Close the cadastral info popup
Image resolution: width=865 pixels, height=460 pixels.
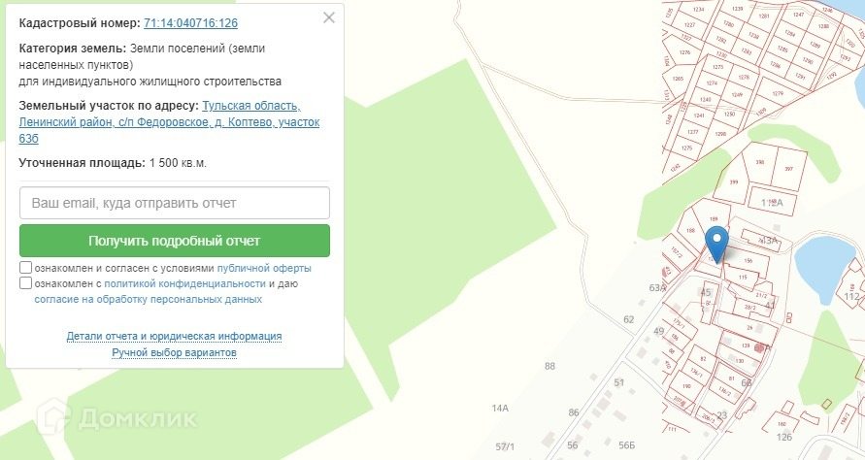(329, 17)
